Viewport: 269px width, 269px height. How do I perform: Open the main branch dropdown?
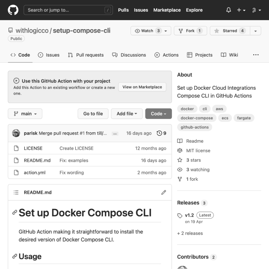[x=25, y=114]
